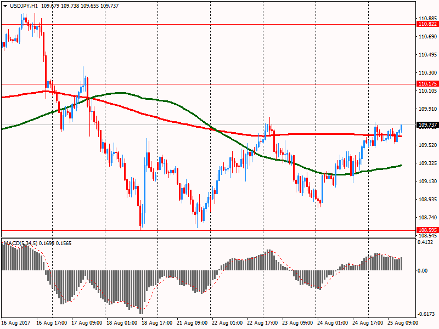439x329 pixels.
Task: Click the 16 Aug 17:00 time label
Action: click(52, 323)
